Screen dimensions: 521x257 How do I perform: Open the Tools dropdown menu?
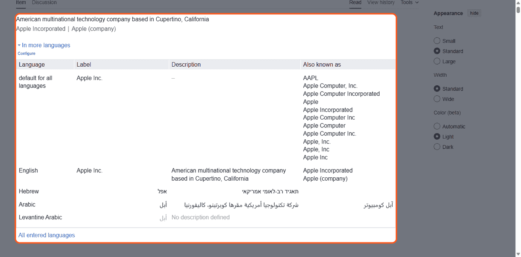point(409,3)
